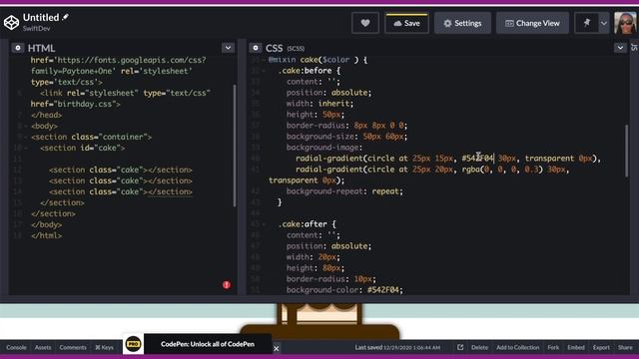Click the section id="cake" line
The image size is (639, 359).
point(83,149)
